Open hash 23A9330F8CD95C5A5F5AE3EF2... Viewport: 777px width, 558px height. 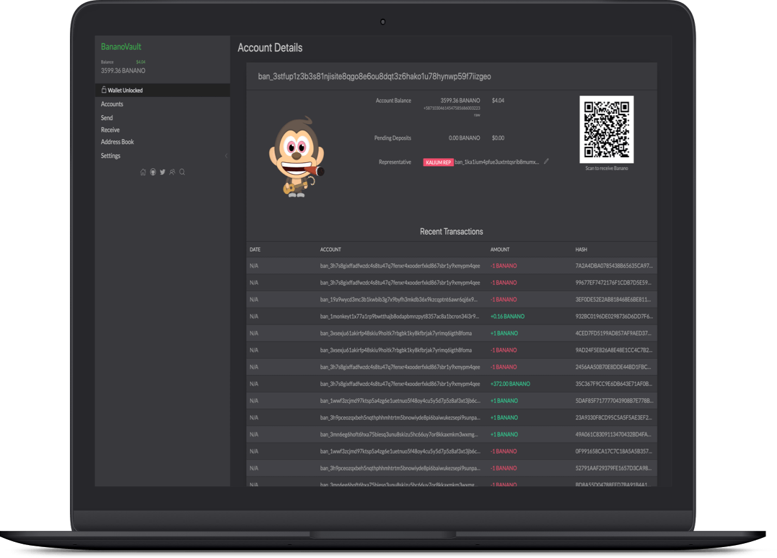pyautogui.click(x=614, y=418)
